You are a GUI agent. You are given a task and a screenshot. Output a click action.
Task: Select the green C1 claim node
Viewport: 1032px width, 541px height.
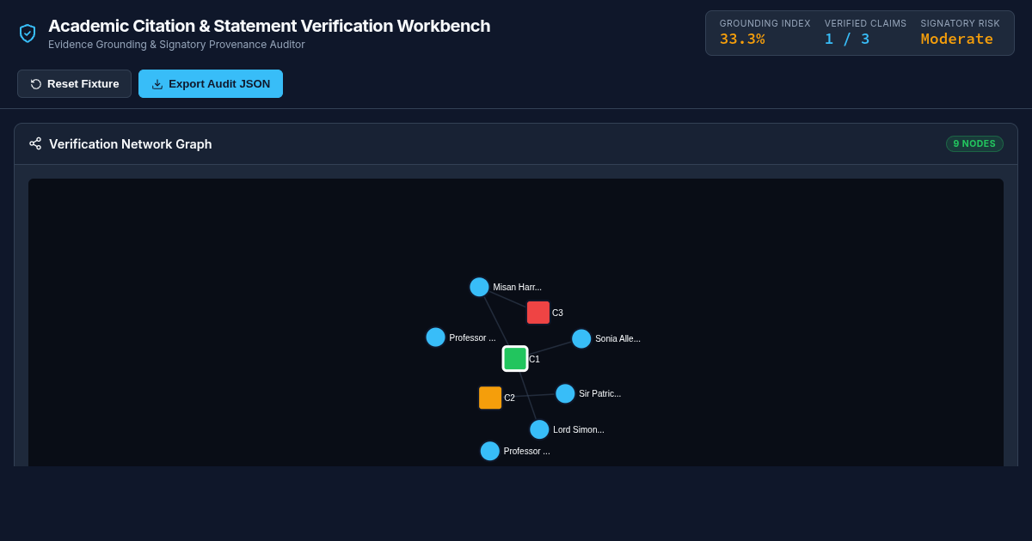tap(515, 359)
